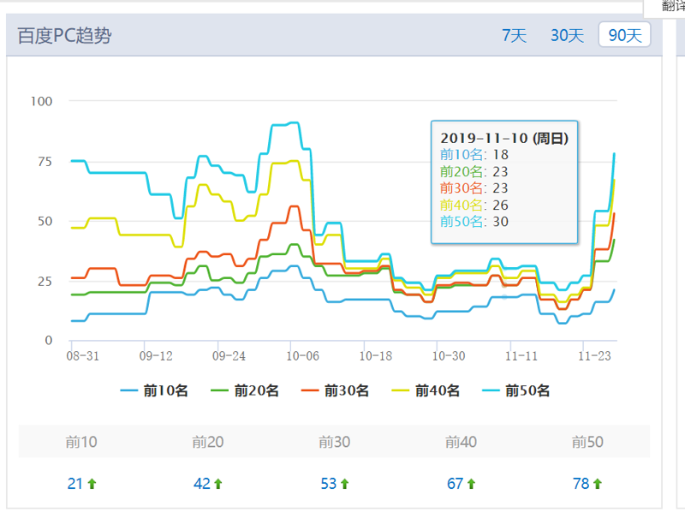Viewport: 685px width, 512px height.
Task: Switch to the 30天 range tab
Action: point(567,35)
